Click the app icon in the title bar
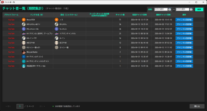This screenshot has height=111, width=207. tap(2, 2)
